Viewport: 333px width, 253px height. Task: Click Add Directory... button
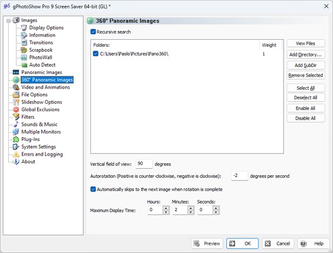[x=306, y=54]
